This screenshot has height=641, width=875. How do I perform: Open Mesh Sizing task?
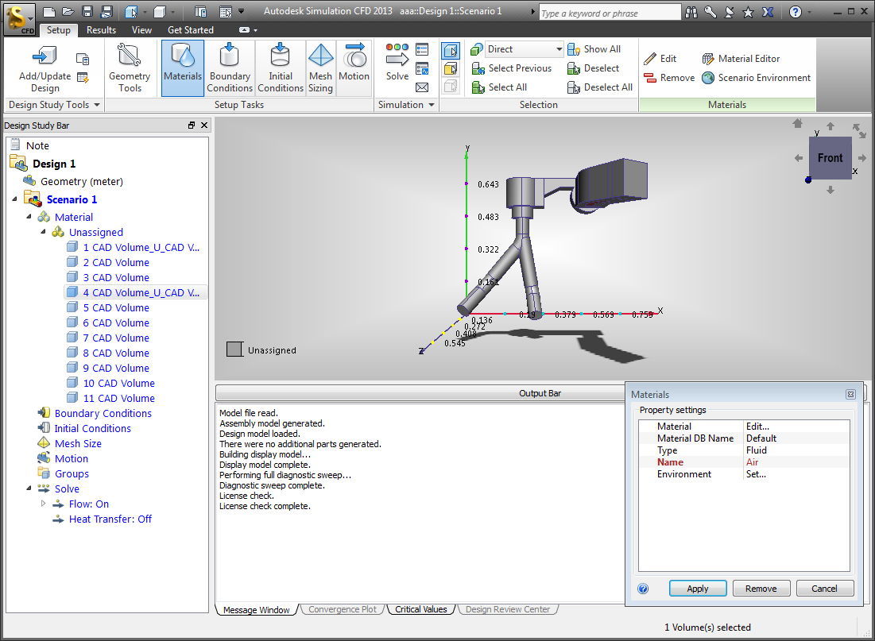[x=320, y=68]
